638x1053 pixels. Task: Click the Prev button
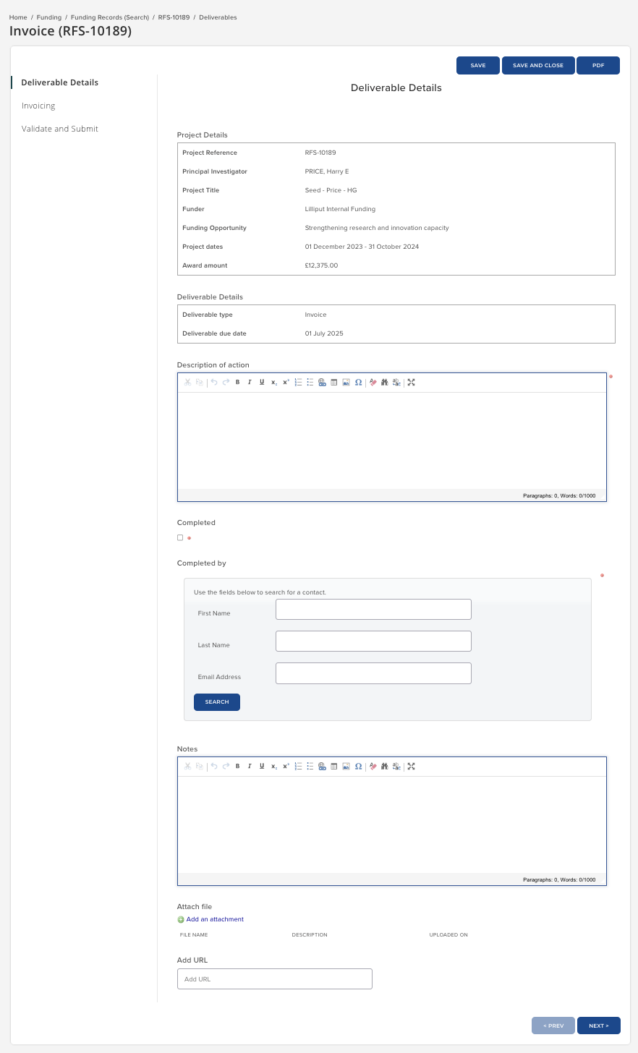pyautogui.click(x=553, y=1026)
